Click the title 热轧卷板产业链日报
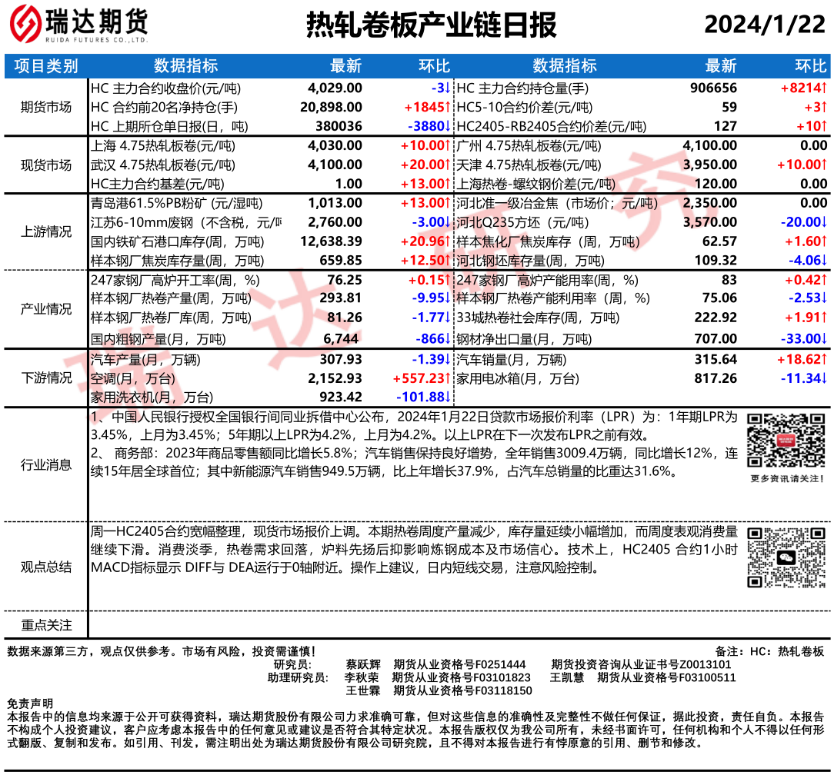Viewport: 834px width, 775px height. coord(431,25)
